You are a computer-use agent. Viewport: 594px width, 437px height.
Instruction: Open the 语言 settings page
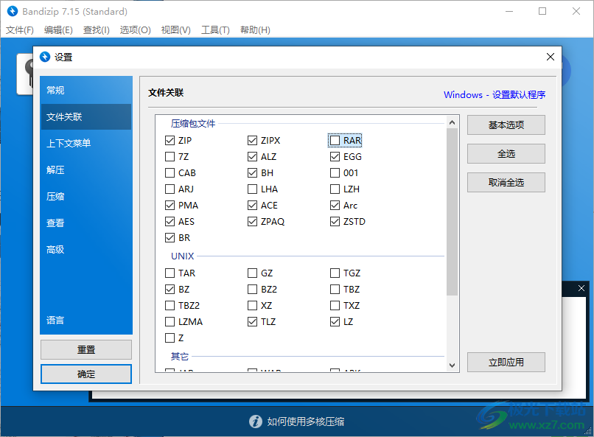[x=86, y=320]
